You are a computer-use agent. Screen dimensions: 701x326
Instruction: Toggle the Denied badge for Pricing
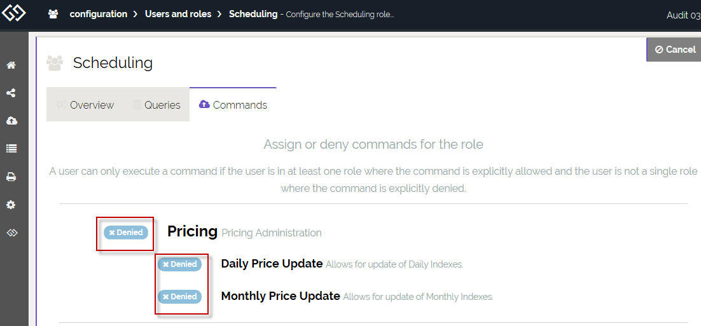(x=126, y=233)
